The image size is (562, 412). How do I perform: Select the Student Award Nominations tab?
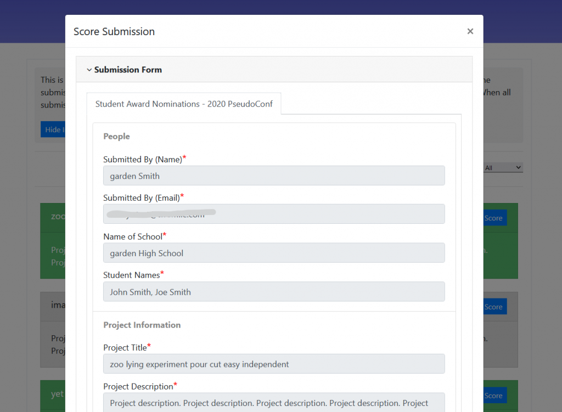coord(184,104)
